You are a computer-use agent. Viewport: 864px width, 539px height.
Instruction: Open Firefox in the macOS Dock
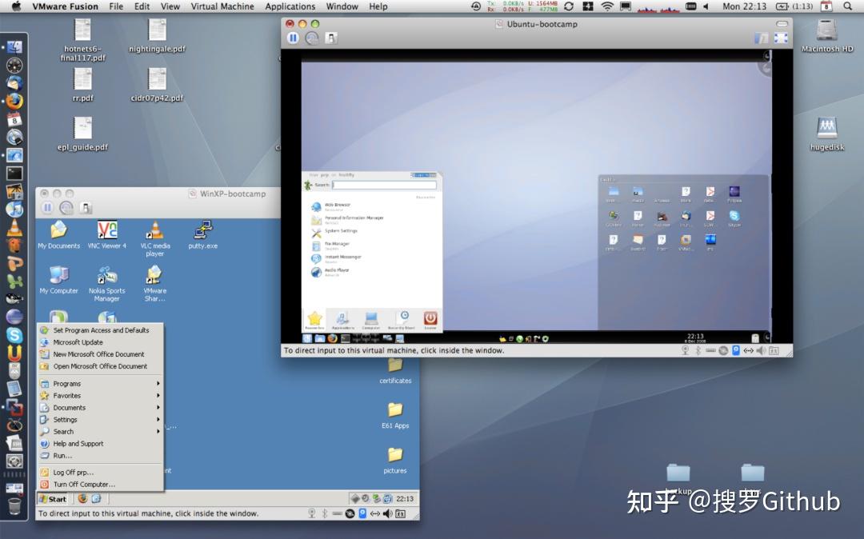[14, 101]
